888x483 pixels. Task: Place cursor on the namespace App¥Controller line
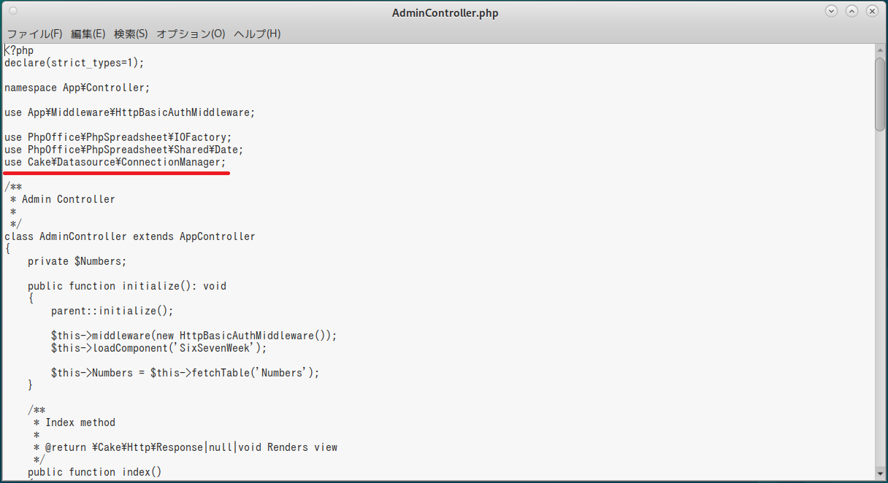[77, 88]
